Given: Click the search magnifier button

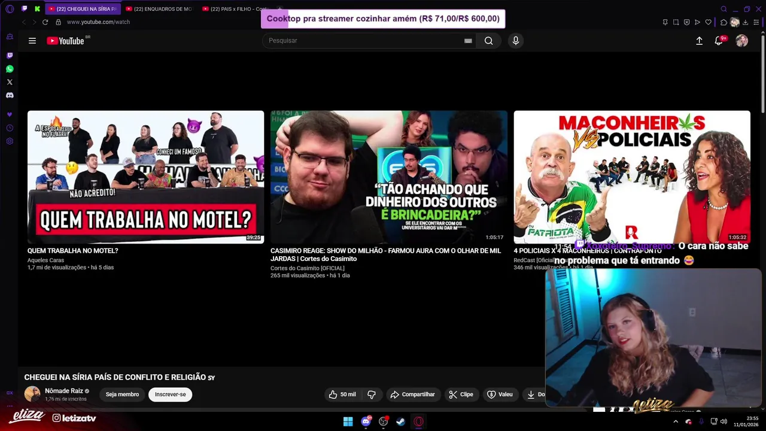Looking at the screenshot, I should (489, 41).
